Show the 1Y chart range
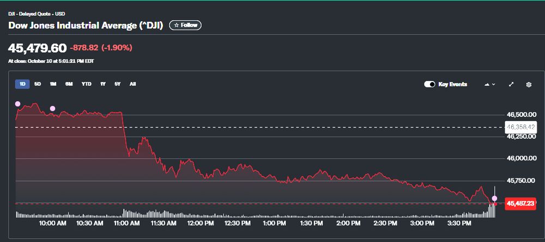This screenshot has width=545, height=242. coord(103,84)
